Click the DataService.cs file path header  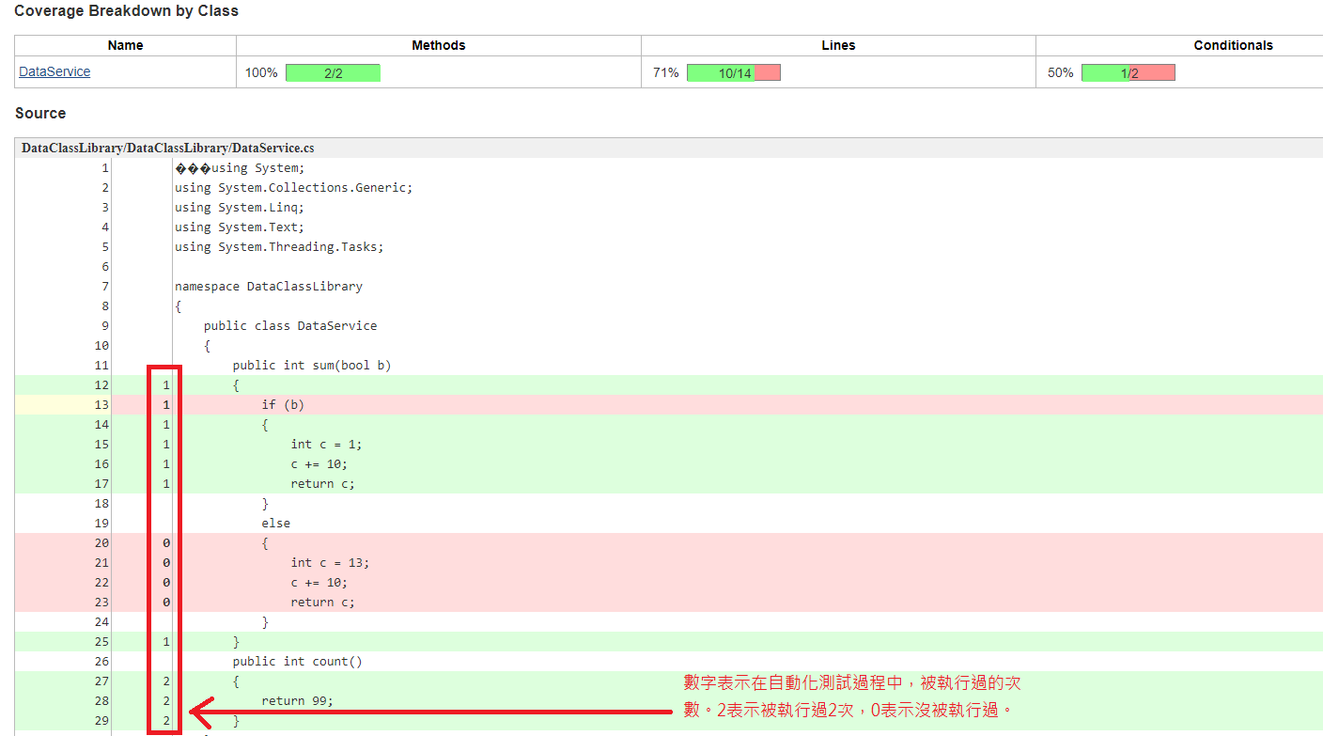click(168, 148)
